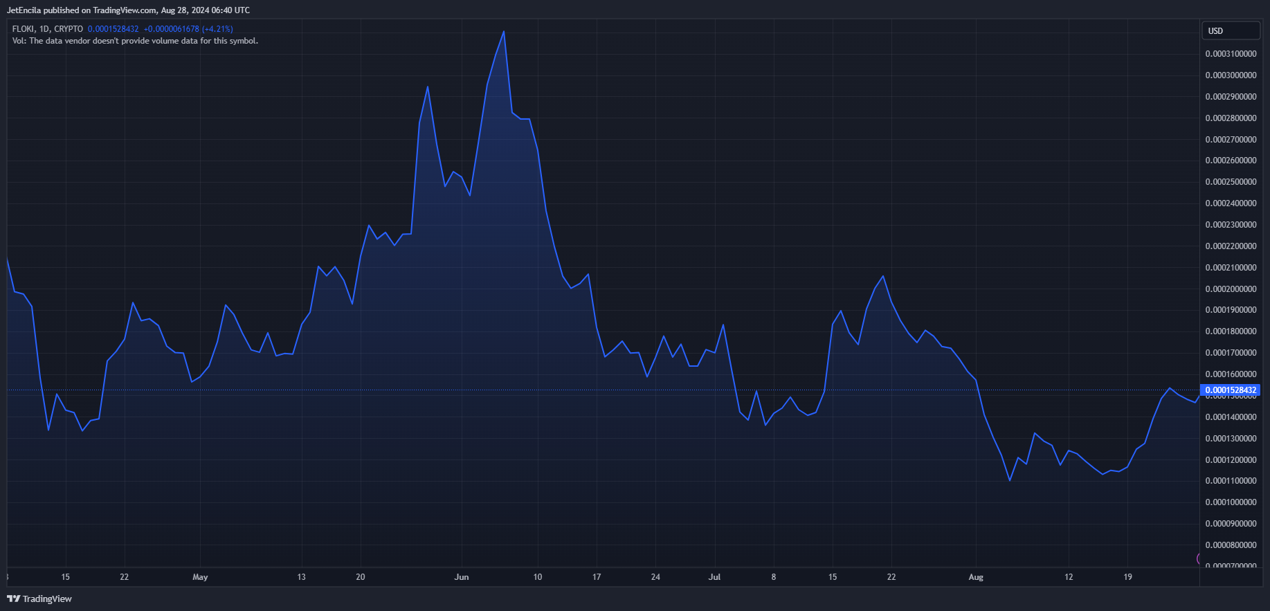This screenshot has height=611, width=1270.
Task: Click the current price tag 0.0001528432
Action: click(1230, 390)
